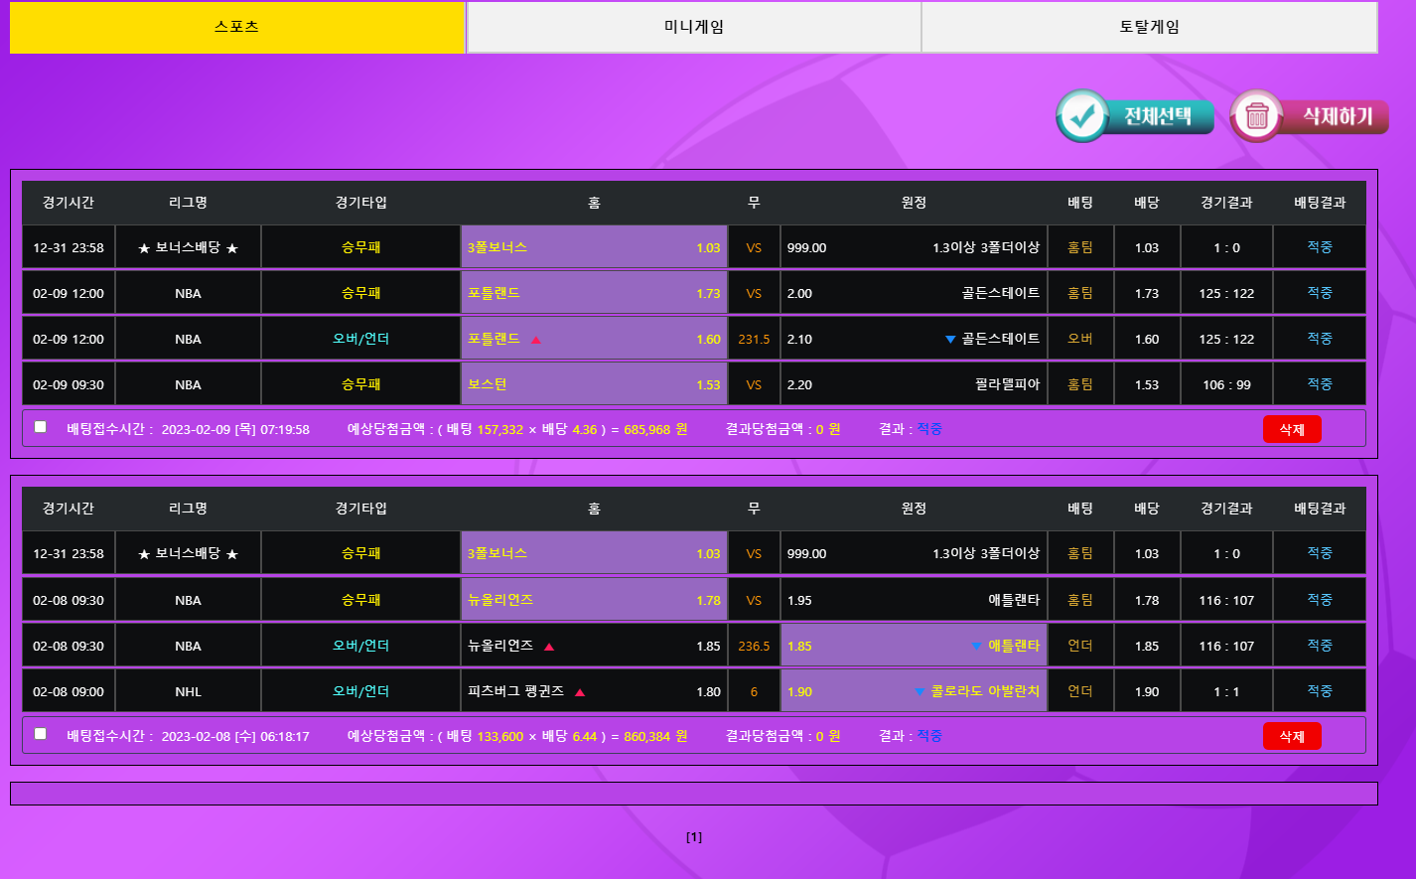This screenshot has height=879, width=1416.
Task: Click blue down arrow beside 애틀랜타
Action: [976, 647]
